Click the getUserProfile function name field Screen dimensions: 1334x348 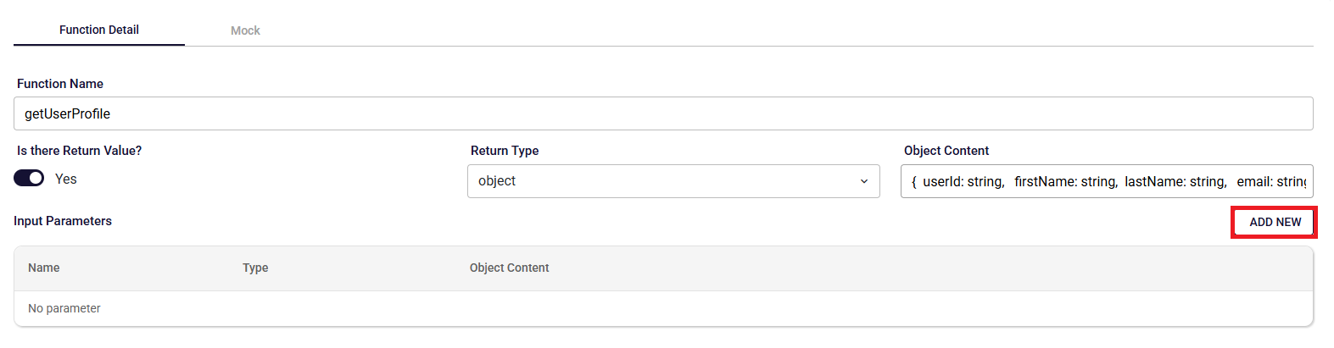[663, 113]
